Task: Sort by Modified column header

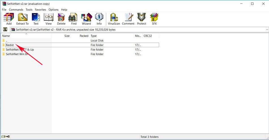Action: click(138, 36)
